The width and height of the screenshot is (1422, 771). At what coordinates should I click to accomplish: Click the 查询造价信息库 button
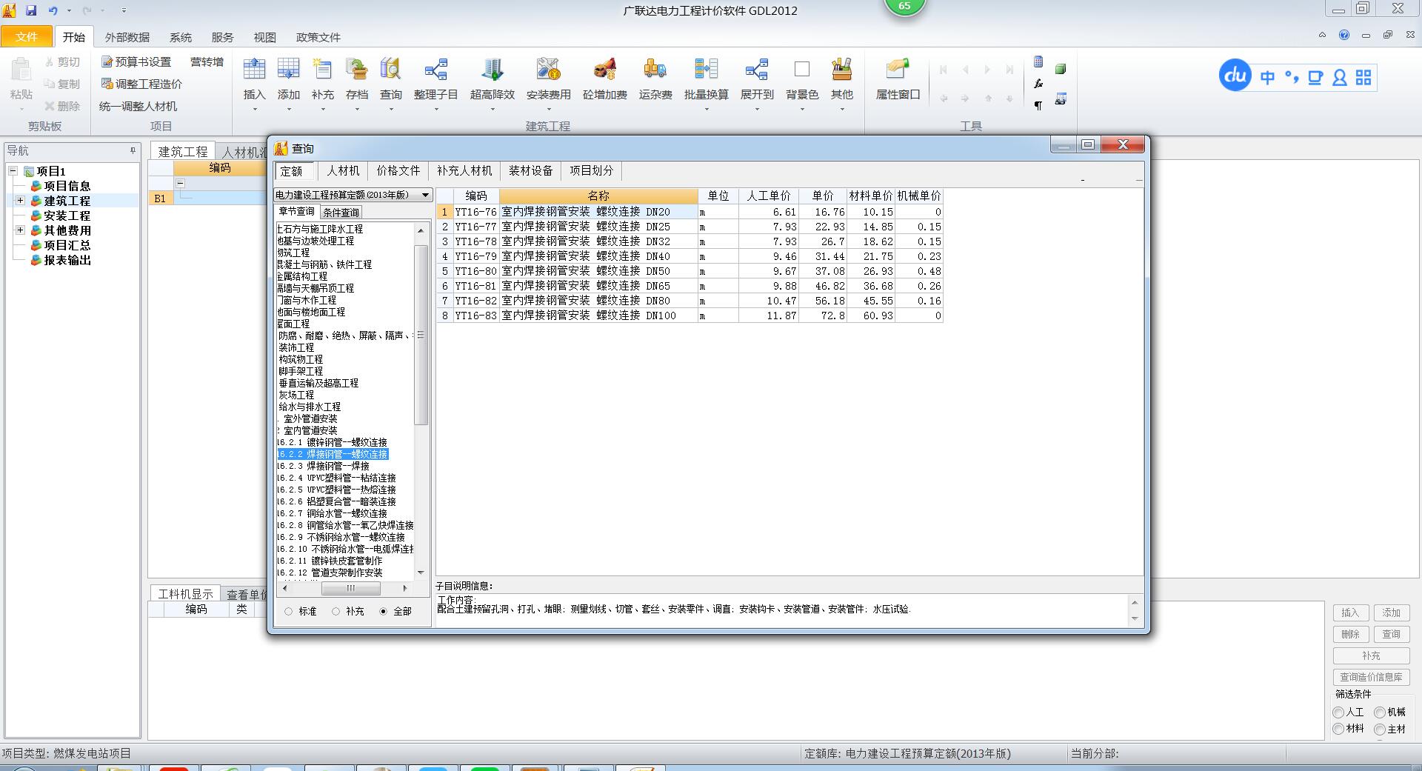coord(1371,677)
